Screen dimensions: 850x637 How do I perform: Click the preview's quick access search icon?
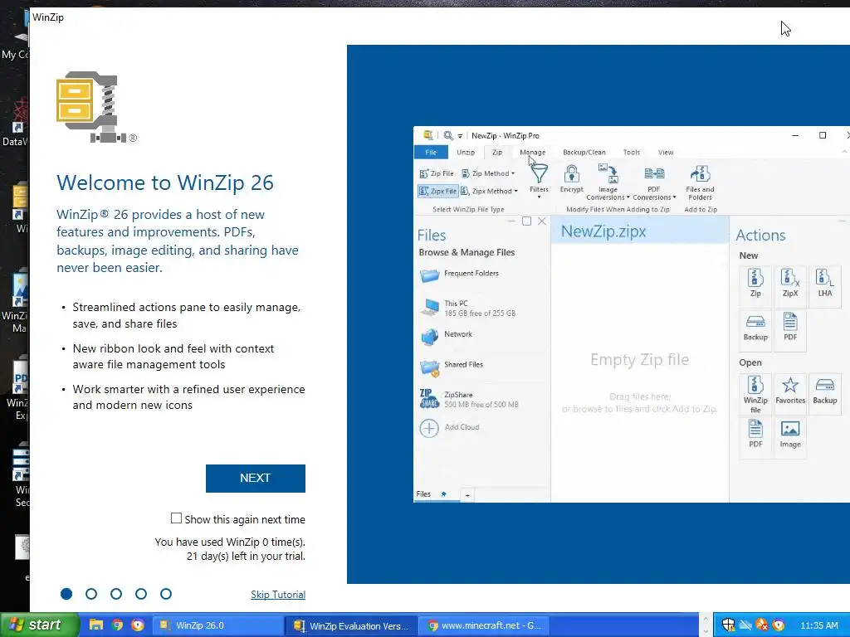[x=447, y=135]
